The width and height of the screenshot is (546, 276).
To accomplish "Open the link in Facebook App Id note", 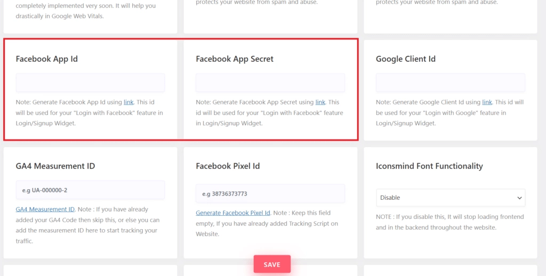I will [x=129, y=102].
